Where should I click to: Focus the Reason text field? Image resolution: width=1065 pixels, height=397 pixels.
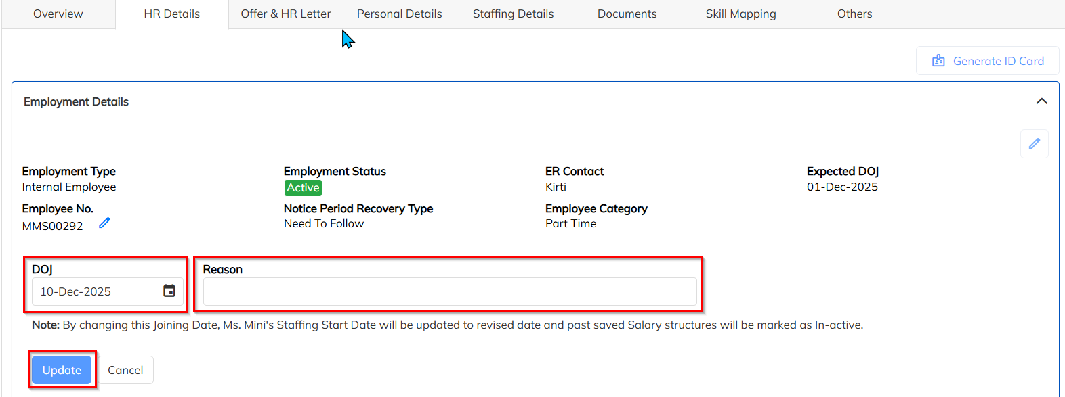[450, 291]
